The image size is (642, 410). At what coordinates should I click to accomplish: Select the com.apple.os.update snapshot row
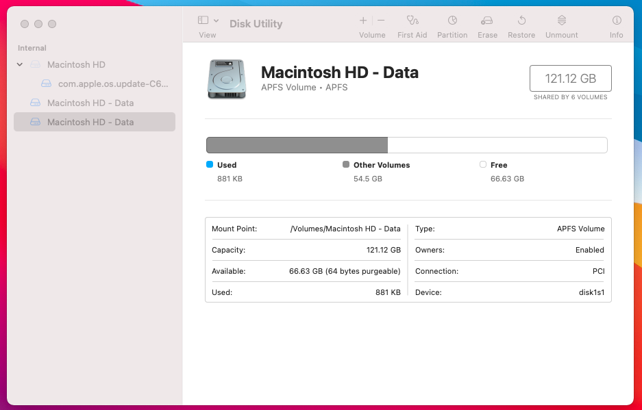(x=95, y=84)
